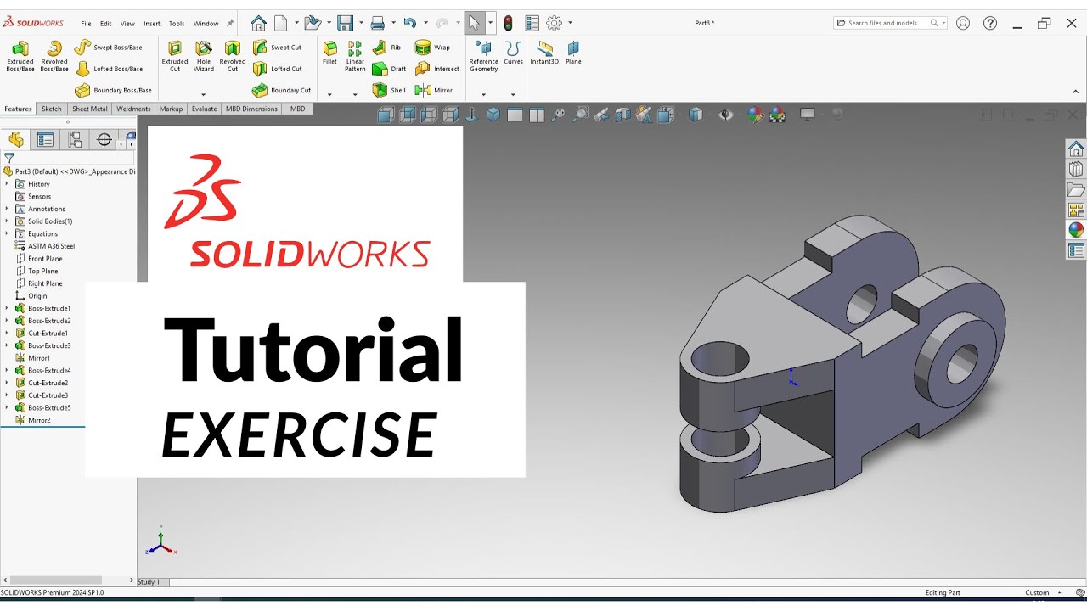Click the Save icon
Screen dimensions: 1087x611
[345, 23]
